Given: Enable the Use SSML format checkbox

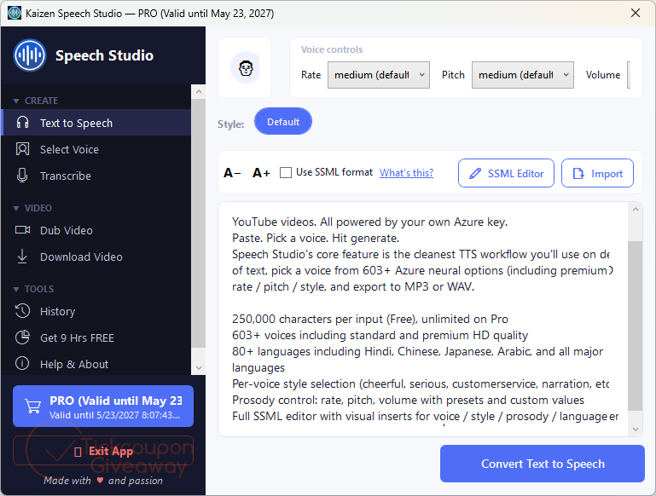Looking at the screenshot, I should [286, 172].
